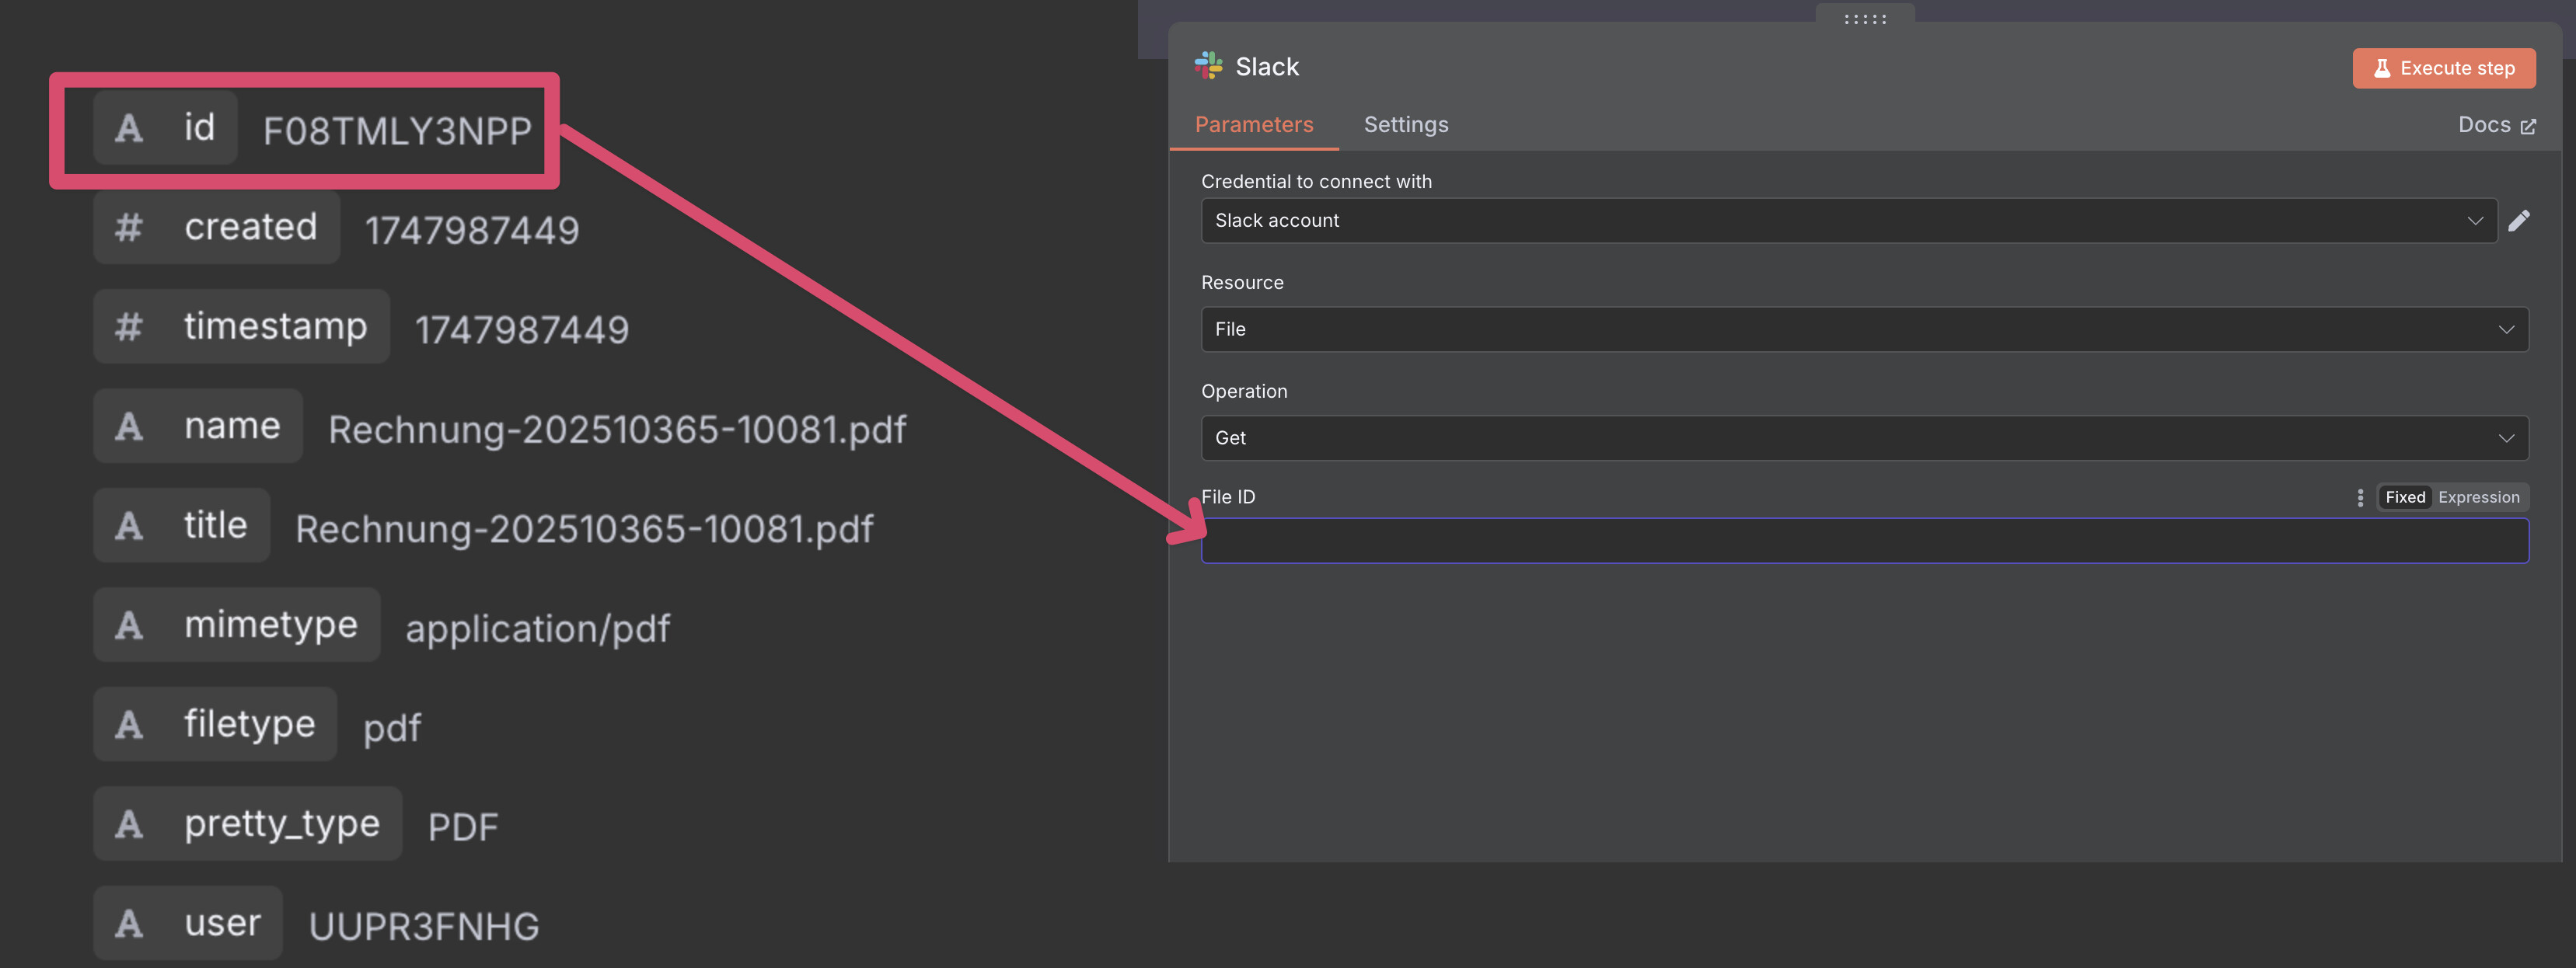Image resolution: width=2576 pixels, height=968 pixels.
Task: Select the id field pill
Action: click(165, 128)
